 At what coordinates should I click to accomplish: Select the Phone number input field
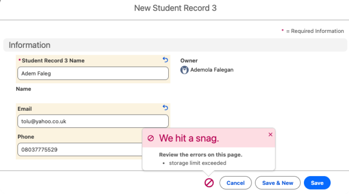80,149
